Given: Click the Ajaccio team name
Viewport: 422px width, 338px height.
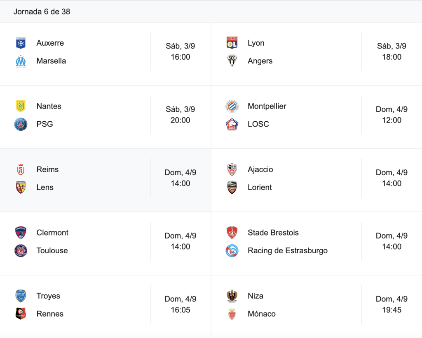Looking at the screenshot, I should (260, 170).
